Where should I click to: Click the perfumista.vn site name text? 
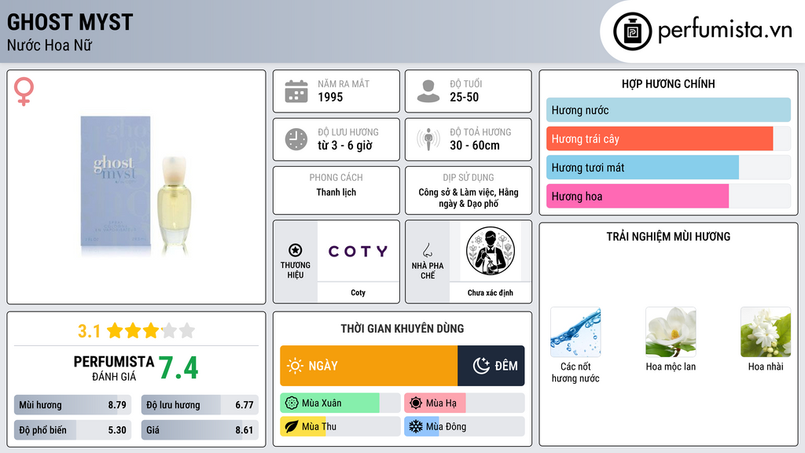[x=725, y=31]
